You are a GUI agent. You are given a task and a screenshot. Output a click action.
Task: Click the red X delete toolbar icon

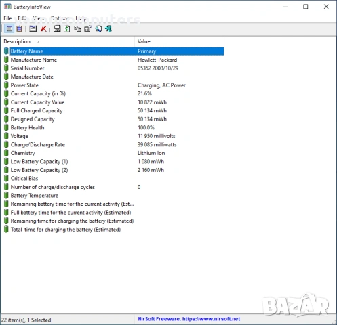pos(43,29)
